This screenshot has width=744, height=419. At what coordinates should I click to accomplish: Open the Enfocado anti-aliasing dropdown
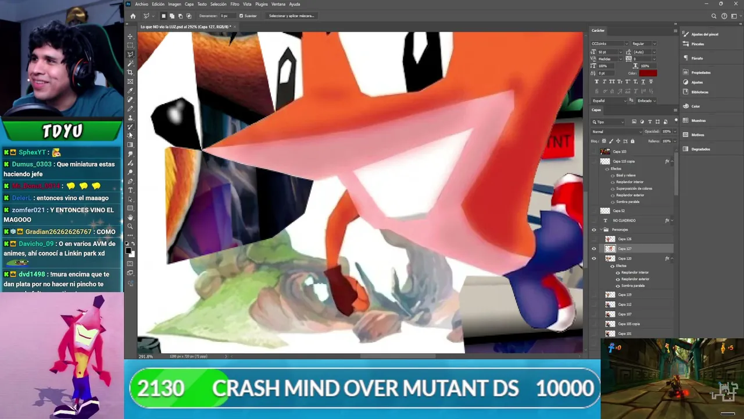(646, 101)
